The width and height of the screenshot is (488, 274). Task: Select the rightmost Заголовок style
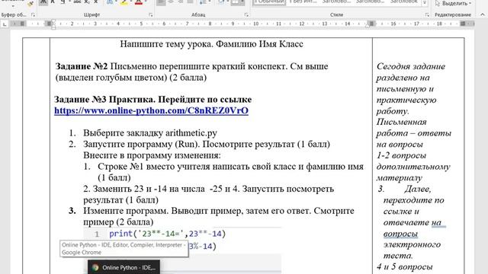[404, 2]
